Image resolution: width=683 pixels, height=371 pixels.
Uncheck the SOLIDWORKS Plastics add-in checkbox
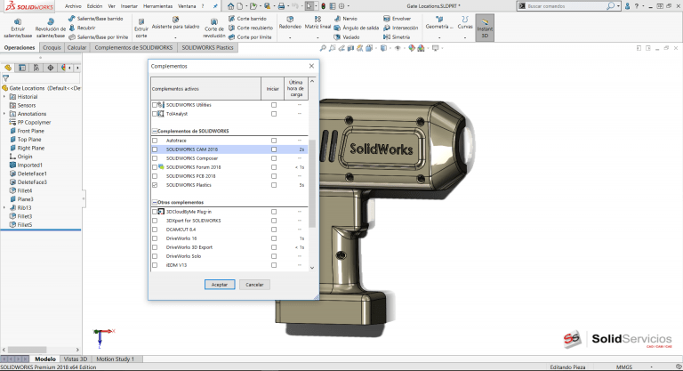155,185
